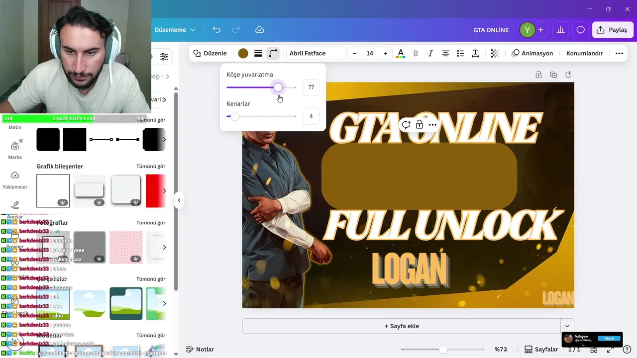The image size is (637, 358).
Task: Expand the chevron next to Sayfa ekle
Action: tap(567, 326)
